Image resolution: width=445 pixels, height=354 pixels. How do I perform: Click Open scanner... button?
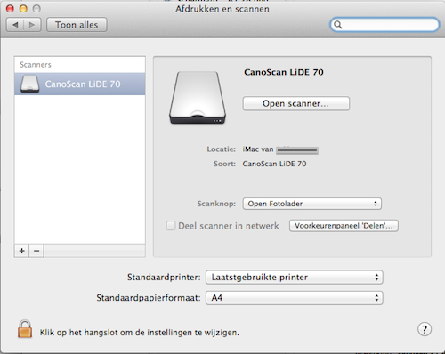296,103
